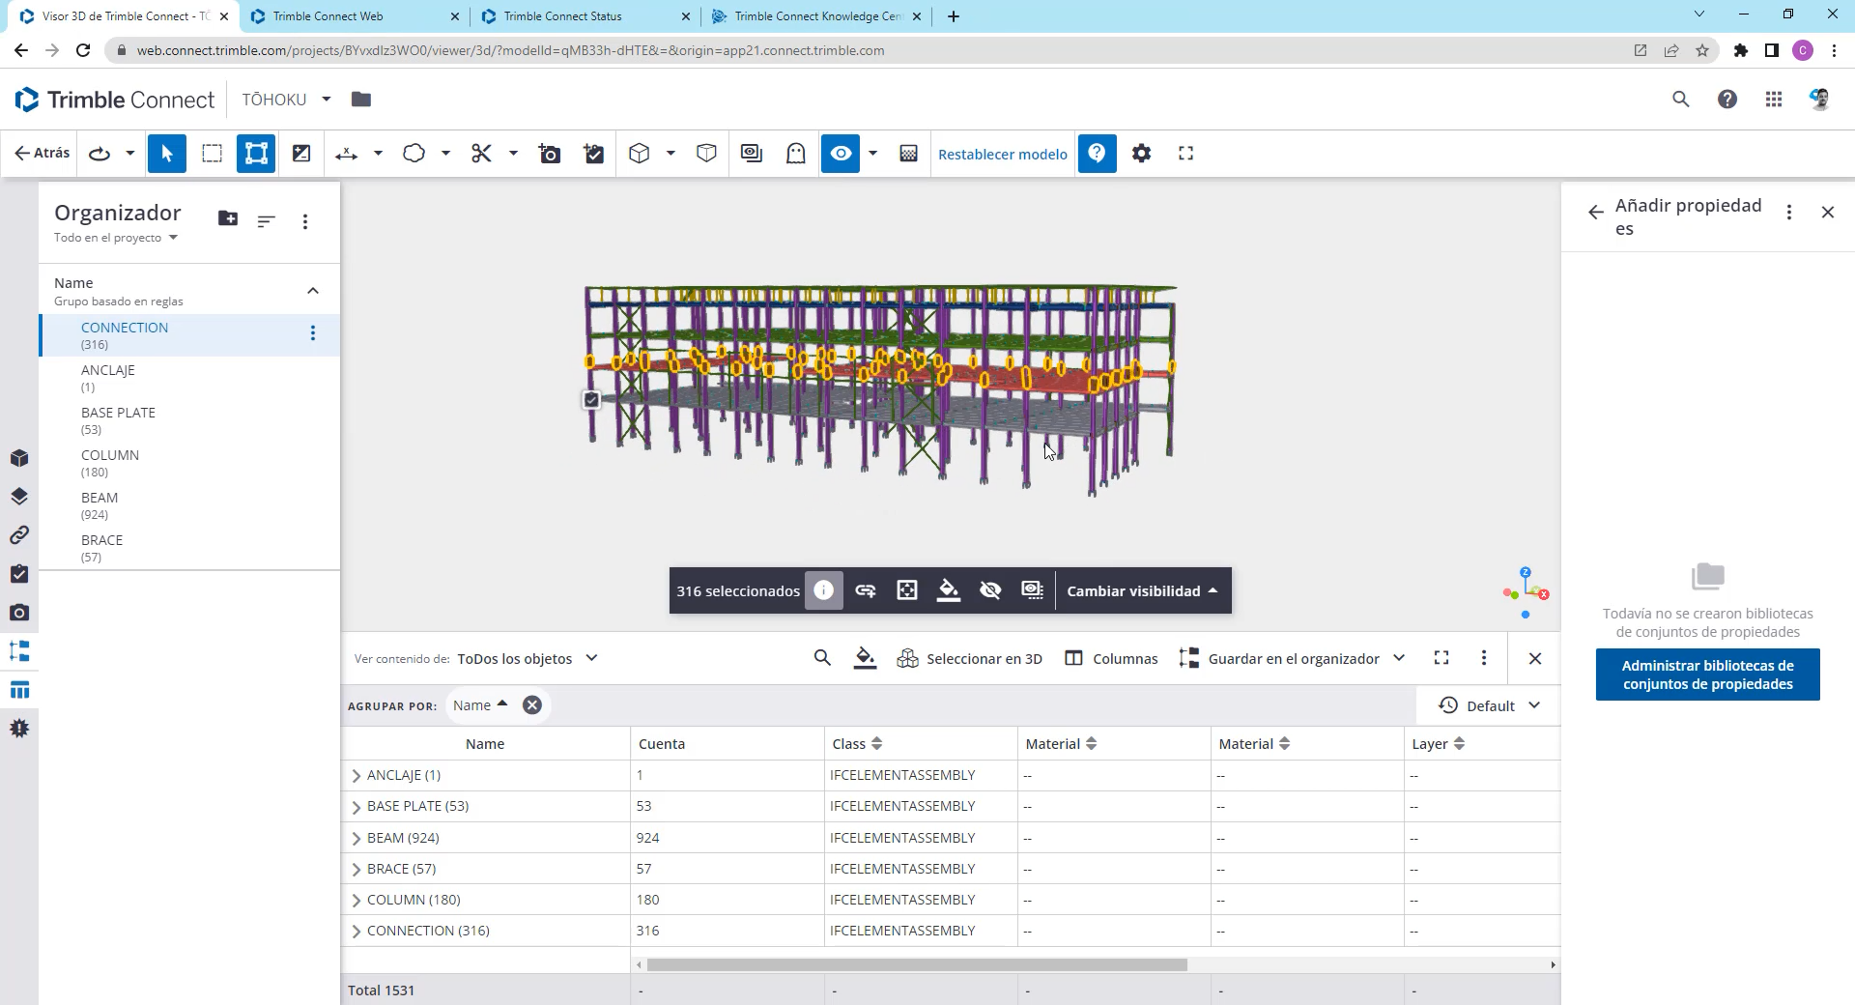The image size is (1855, 1005).
Task: Open the markup tool in toolbar
Action: pyautogui.click(x=301, y=154)
